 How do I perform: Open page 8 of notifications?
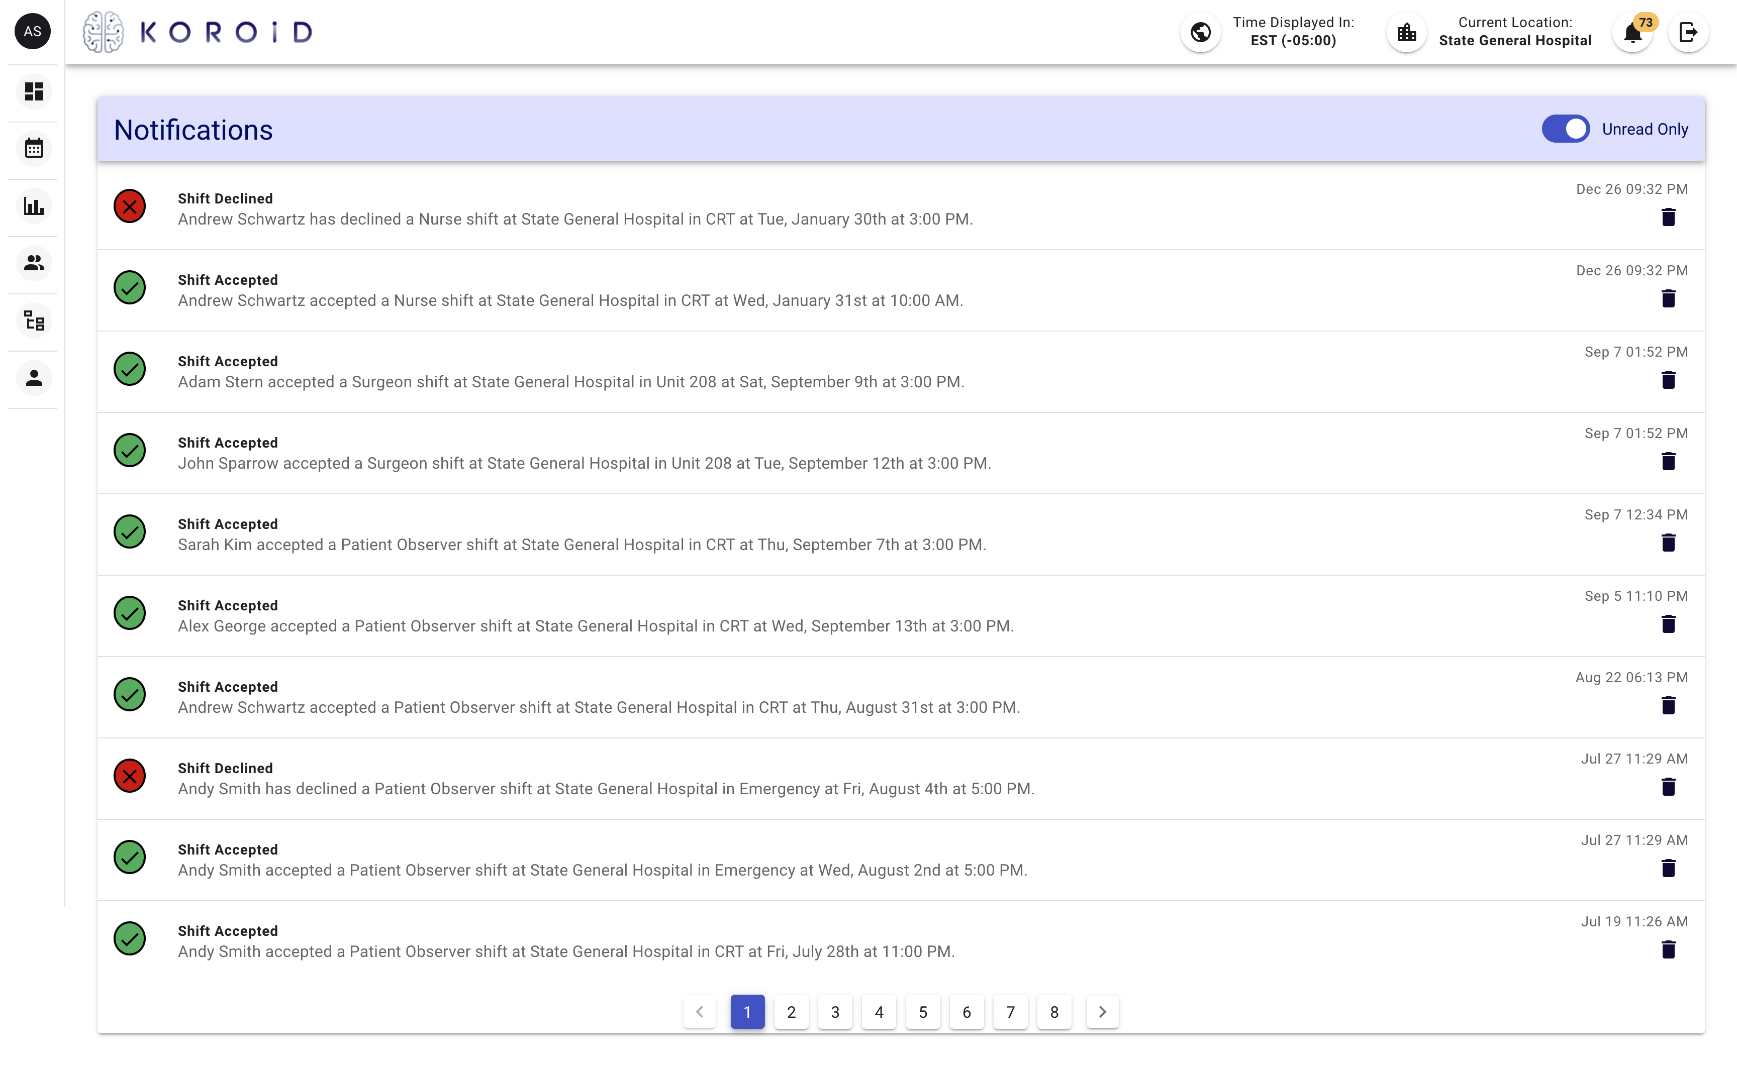[1054, 1011]
